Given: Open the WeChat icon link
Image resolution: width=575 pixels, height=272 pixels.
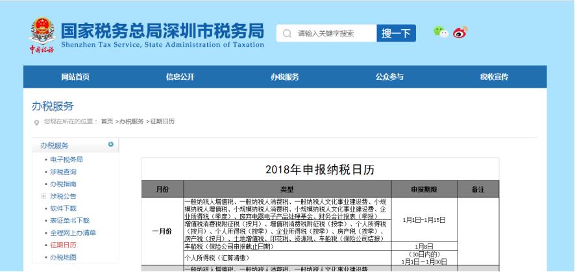Looking at the screenshot, I should (441, 32).
